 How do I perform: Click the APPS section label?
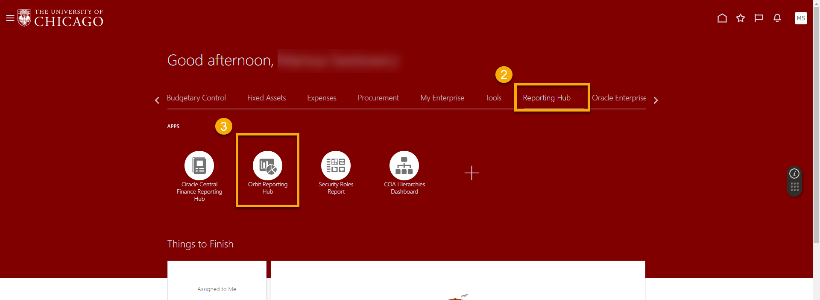pos(173,126)
